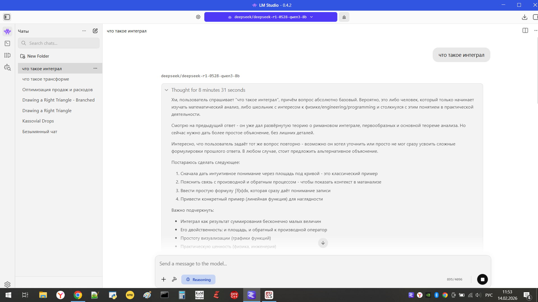
Task: Open app settings gear at bottom left
Action: [x=7, y=284]
